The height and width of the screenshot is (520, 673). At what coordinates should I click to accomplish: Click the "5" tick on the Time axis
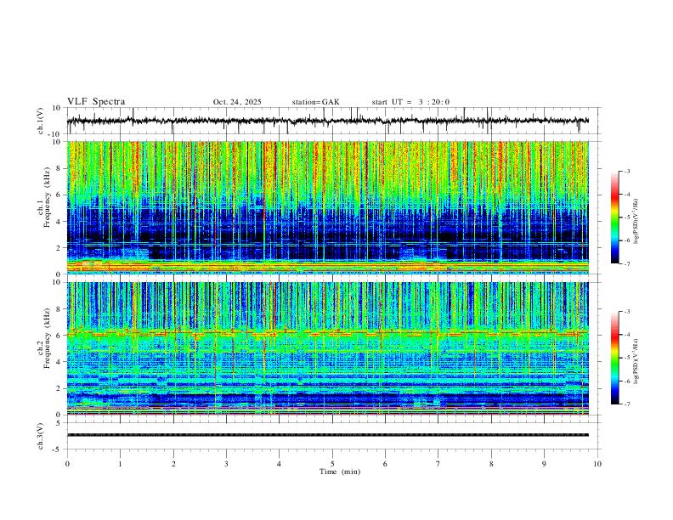[x=332, y=464]
